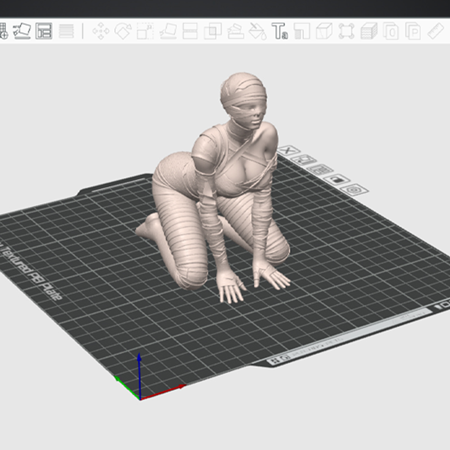Click the plate's auto orient icon
450x450 pixels.
[304, 160]
